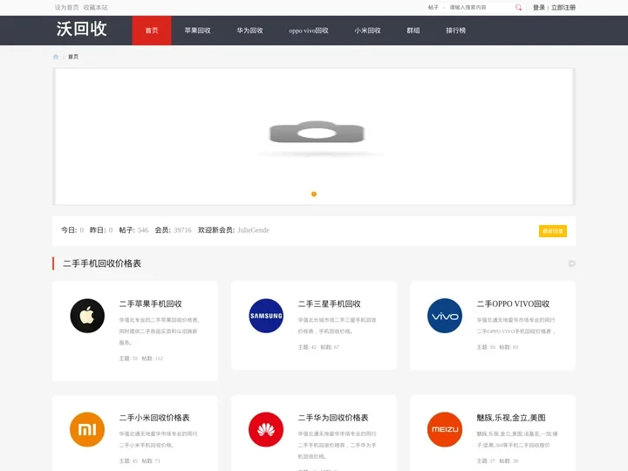This screenshot has height=471, width=628.
Task: Collapse the 二手手机回收价格表 section
Action: [x=571, y=263]
